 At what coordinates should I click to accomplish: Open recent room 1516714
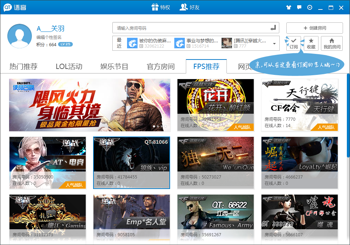point(196,43)
